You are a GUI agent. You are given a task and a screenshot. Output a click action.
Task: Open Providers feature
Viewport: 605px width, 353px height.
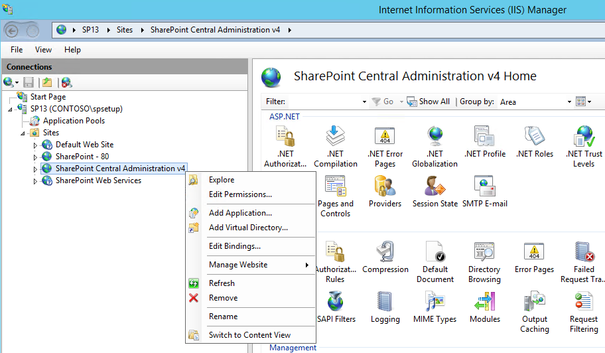click(385, 192)
